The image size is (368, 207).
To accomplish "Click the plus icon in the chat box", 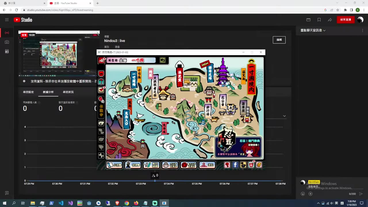I will pos(310,194).
